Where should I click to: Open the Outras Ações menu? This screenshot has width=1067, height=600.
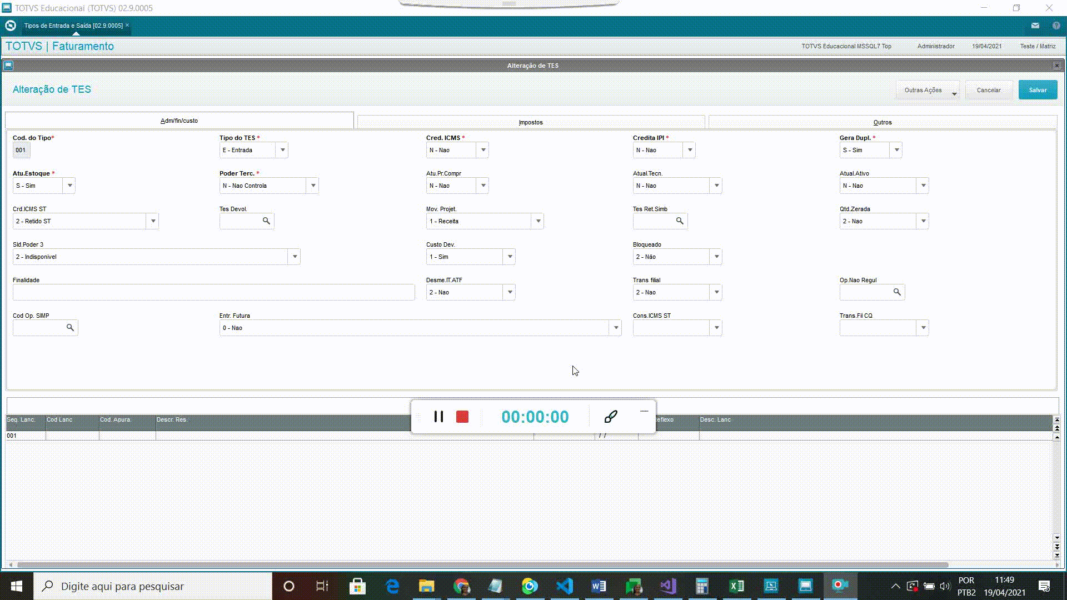click(x=927, y=90)
